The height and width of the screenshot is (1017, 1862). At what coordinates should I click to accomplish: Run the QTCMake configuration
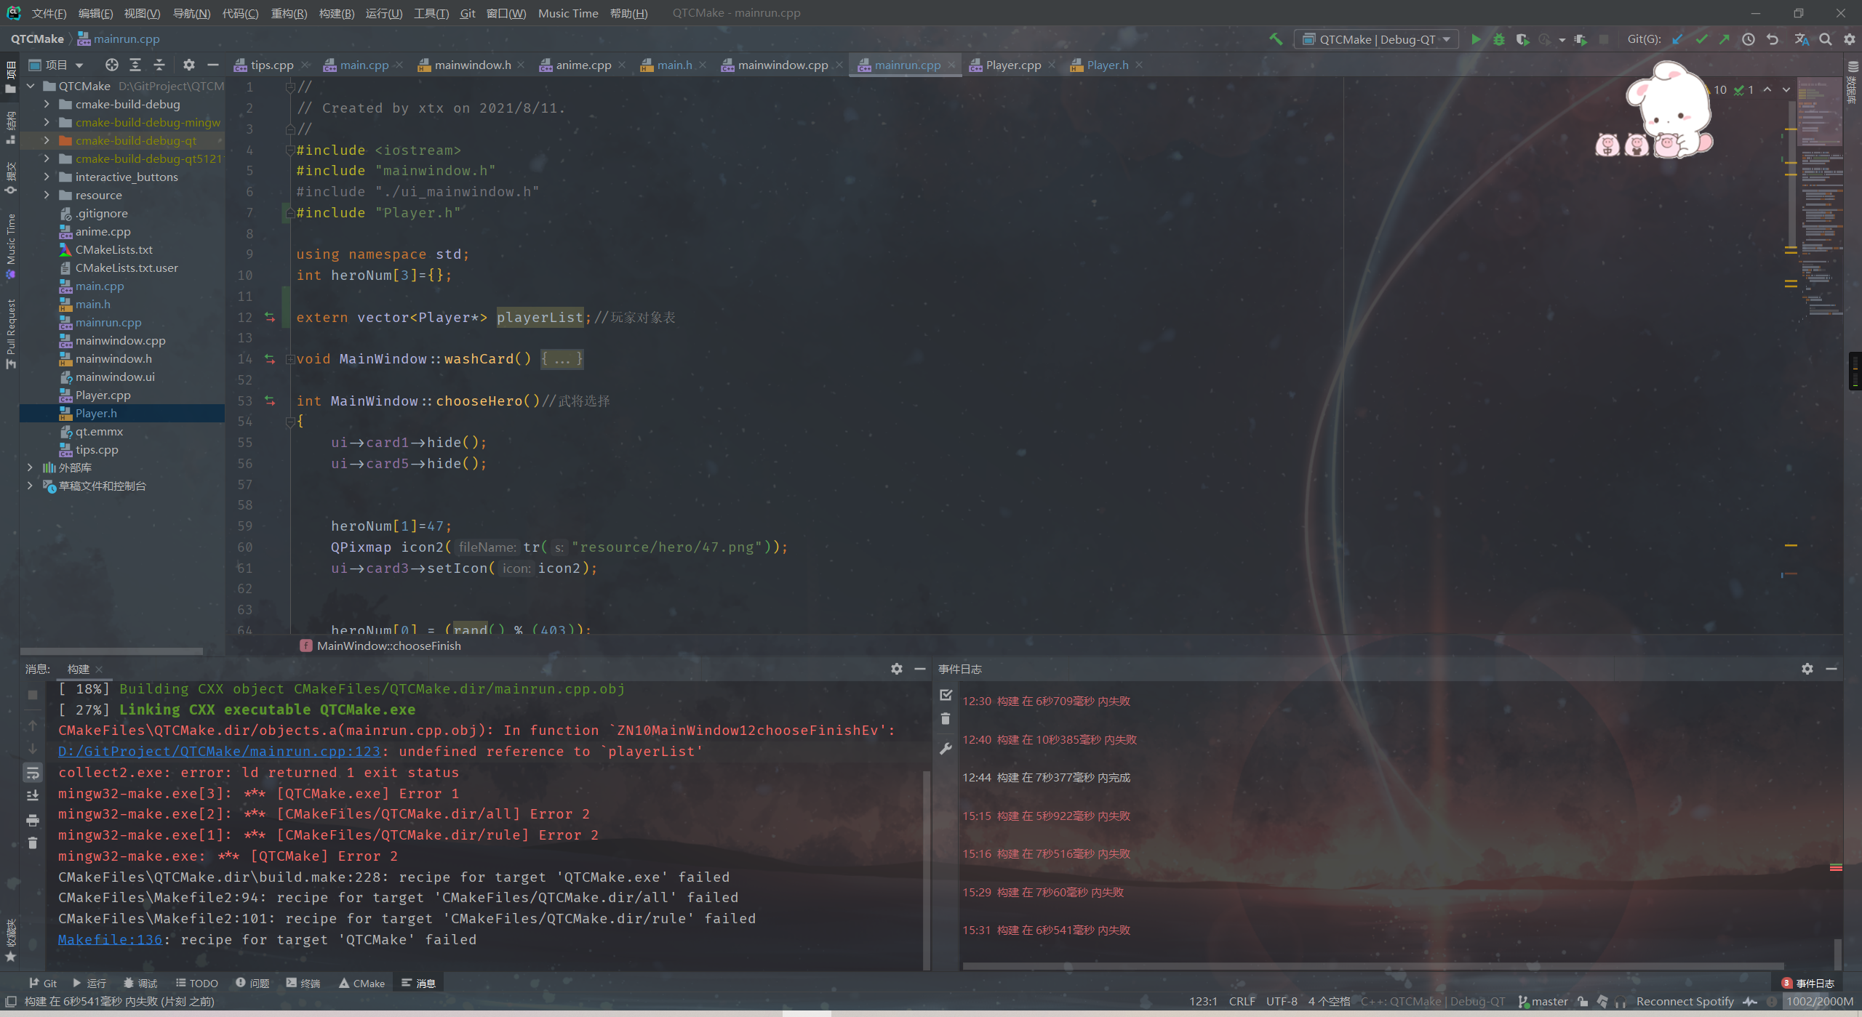coord(1475,39)
